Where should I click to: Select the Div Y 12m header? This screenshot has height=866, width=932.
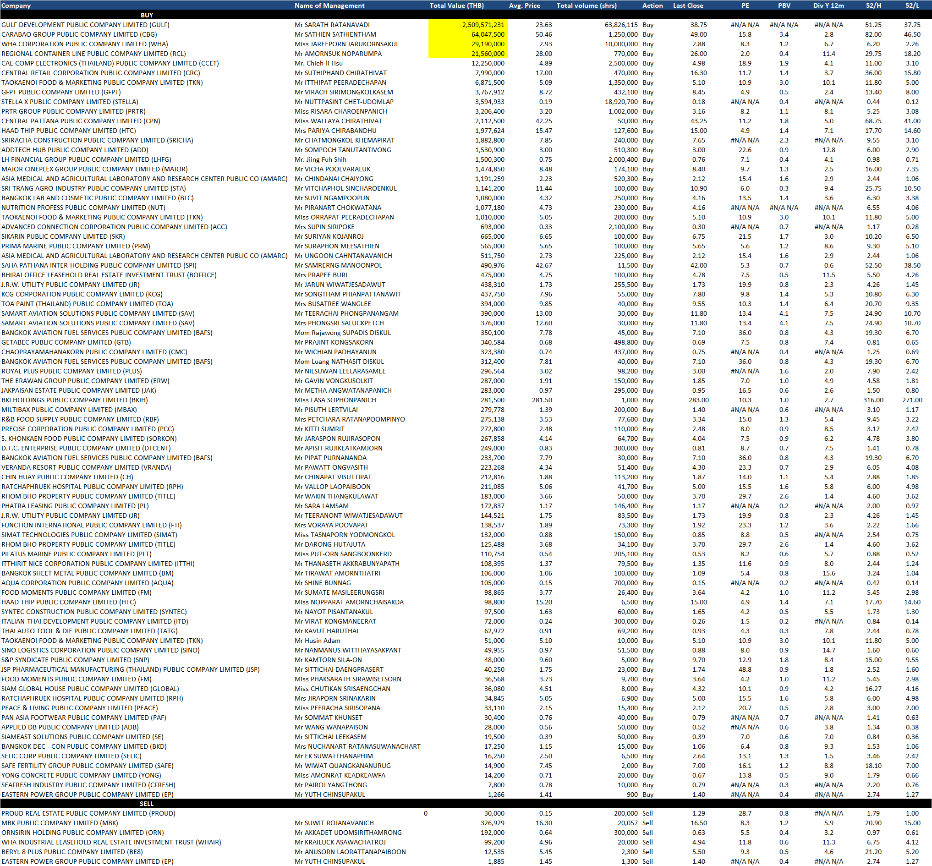click(828, 5)
